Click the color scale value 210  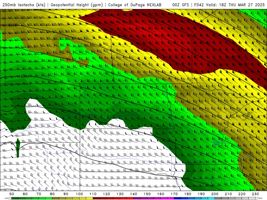[x=228, y=194]
